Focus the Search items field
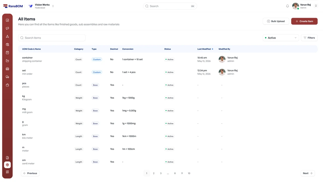The image size is (323, 182). pos(52,38)
